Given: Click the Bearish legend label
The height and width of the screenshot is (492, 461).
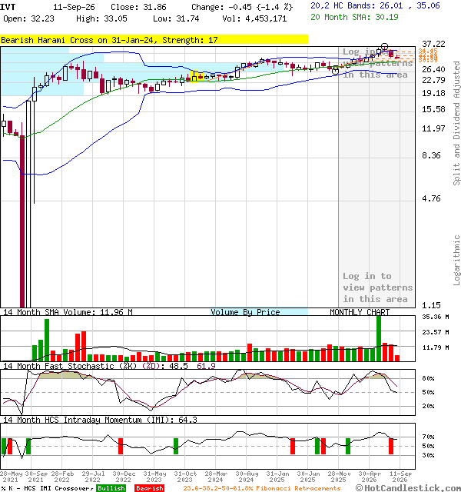Looking at the screenshot, I should [x=150, y=488].
